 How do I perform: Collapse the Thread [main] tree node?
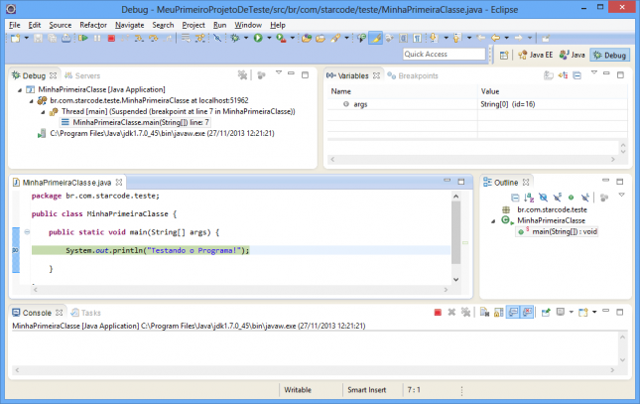click(x=43, y=111)
